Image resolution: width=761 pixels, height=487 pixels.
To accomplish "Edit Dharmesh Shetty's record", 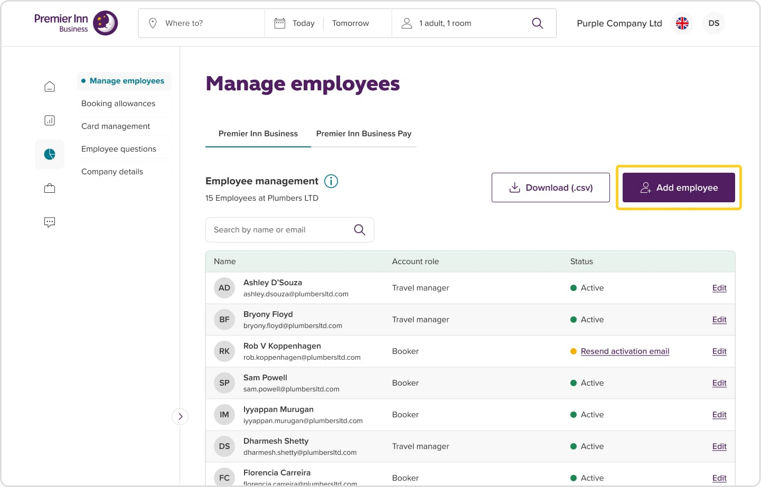I will pos(719,446).
